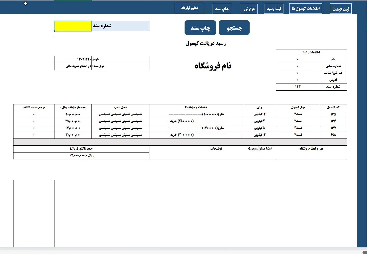Image resolution: width=367 pixels, height=254 pixels.
Task: Open the اطلاعات کپسول ها section
Action: click(305, 9)
